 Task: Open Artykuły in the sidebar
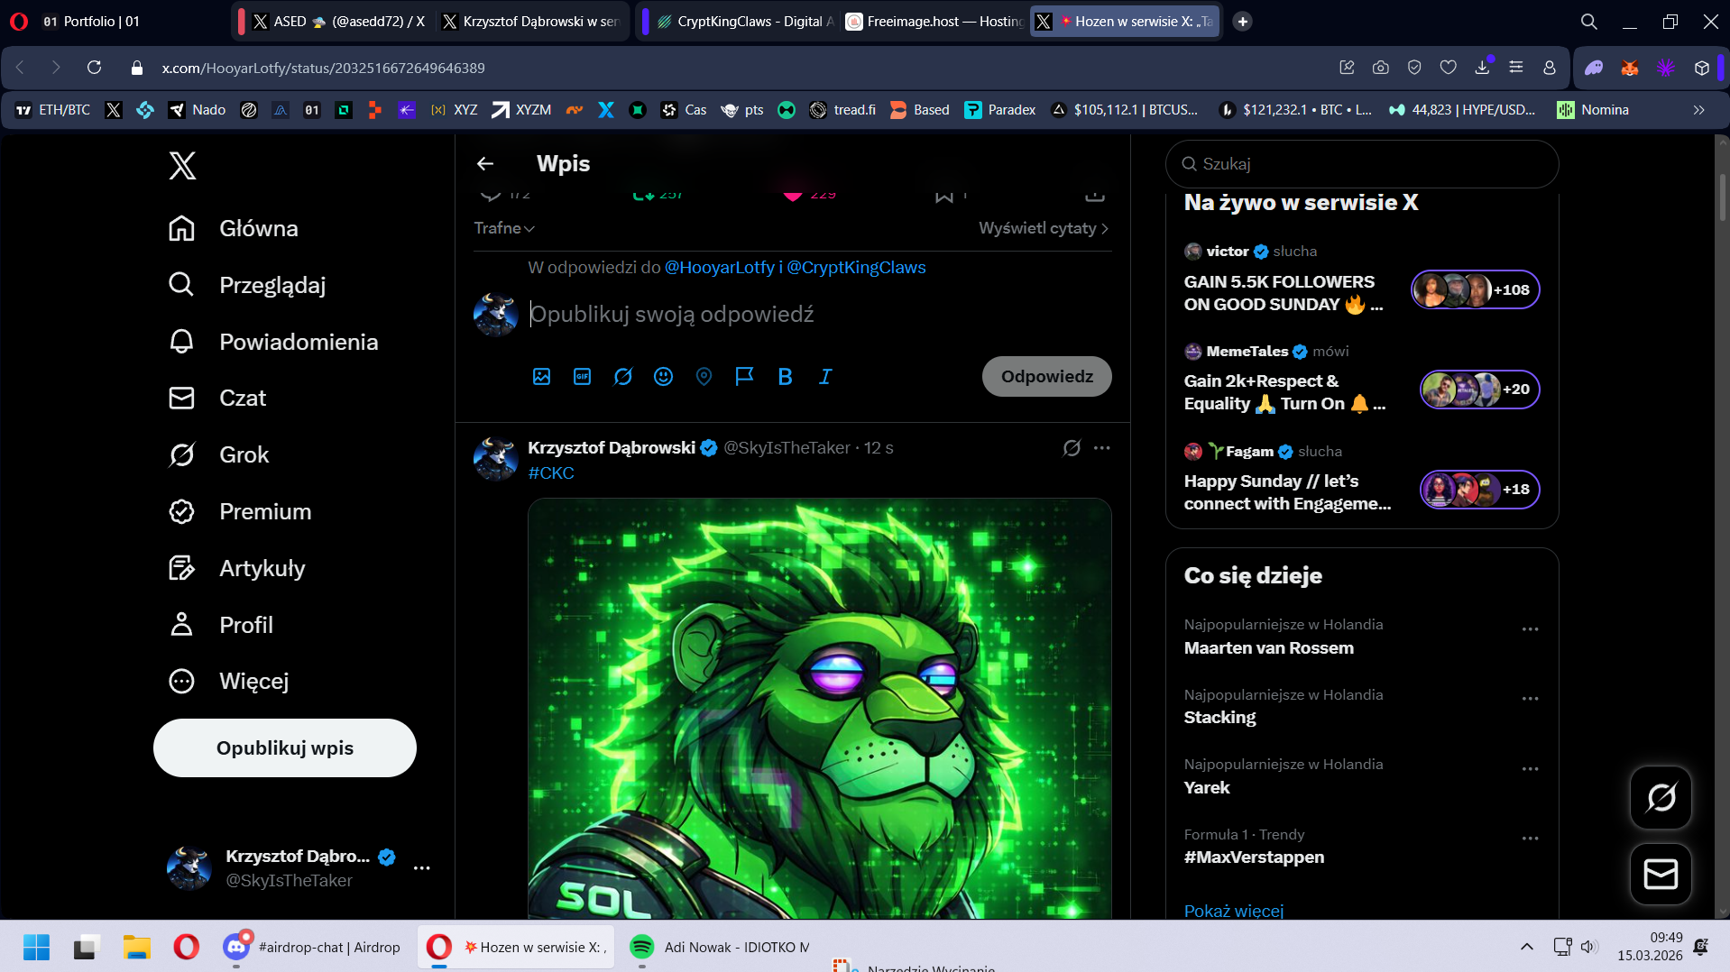[x=236, y=568]
